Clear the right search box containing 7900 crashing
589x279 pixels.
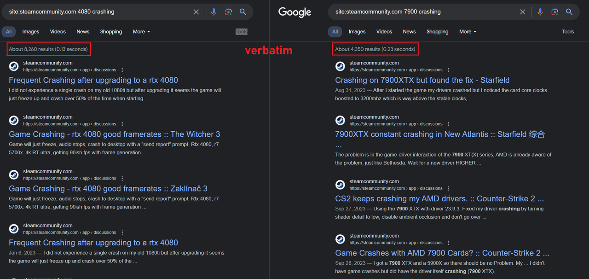(x=523, y=12)
